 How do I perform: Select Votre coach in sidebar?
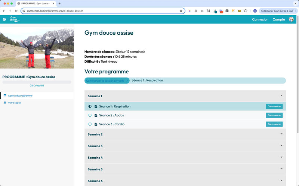(15, 103)
